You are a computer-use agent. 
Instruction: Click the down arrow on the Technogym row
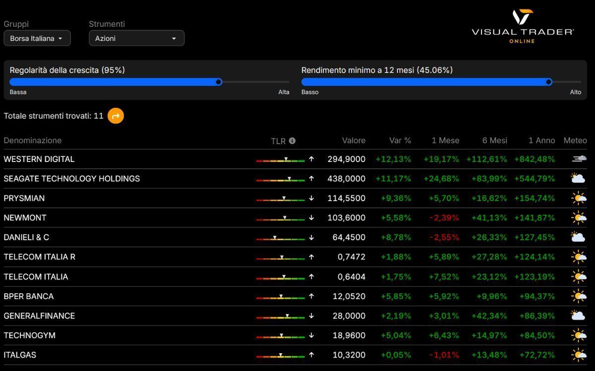click(311, 335)
